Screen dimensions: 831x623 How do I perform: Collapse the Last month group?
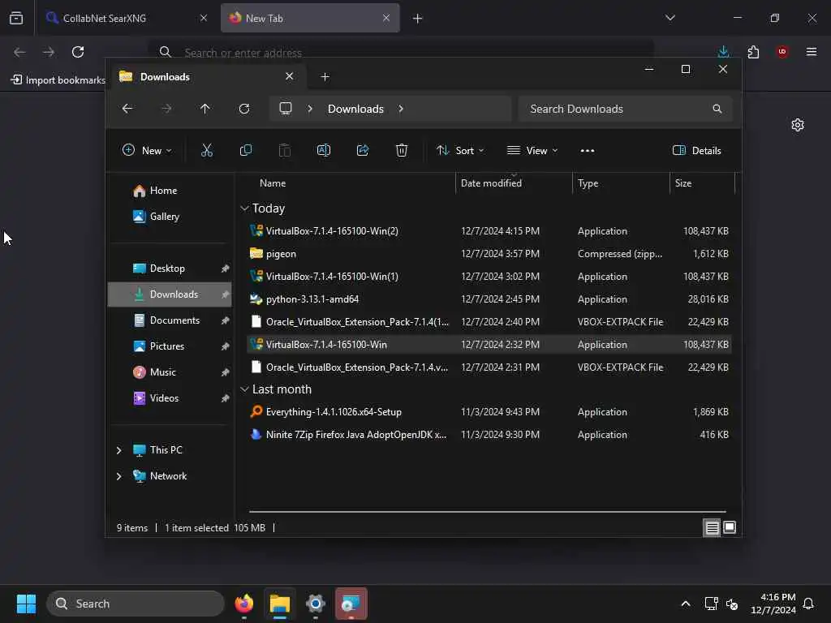tap(244, 389)
